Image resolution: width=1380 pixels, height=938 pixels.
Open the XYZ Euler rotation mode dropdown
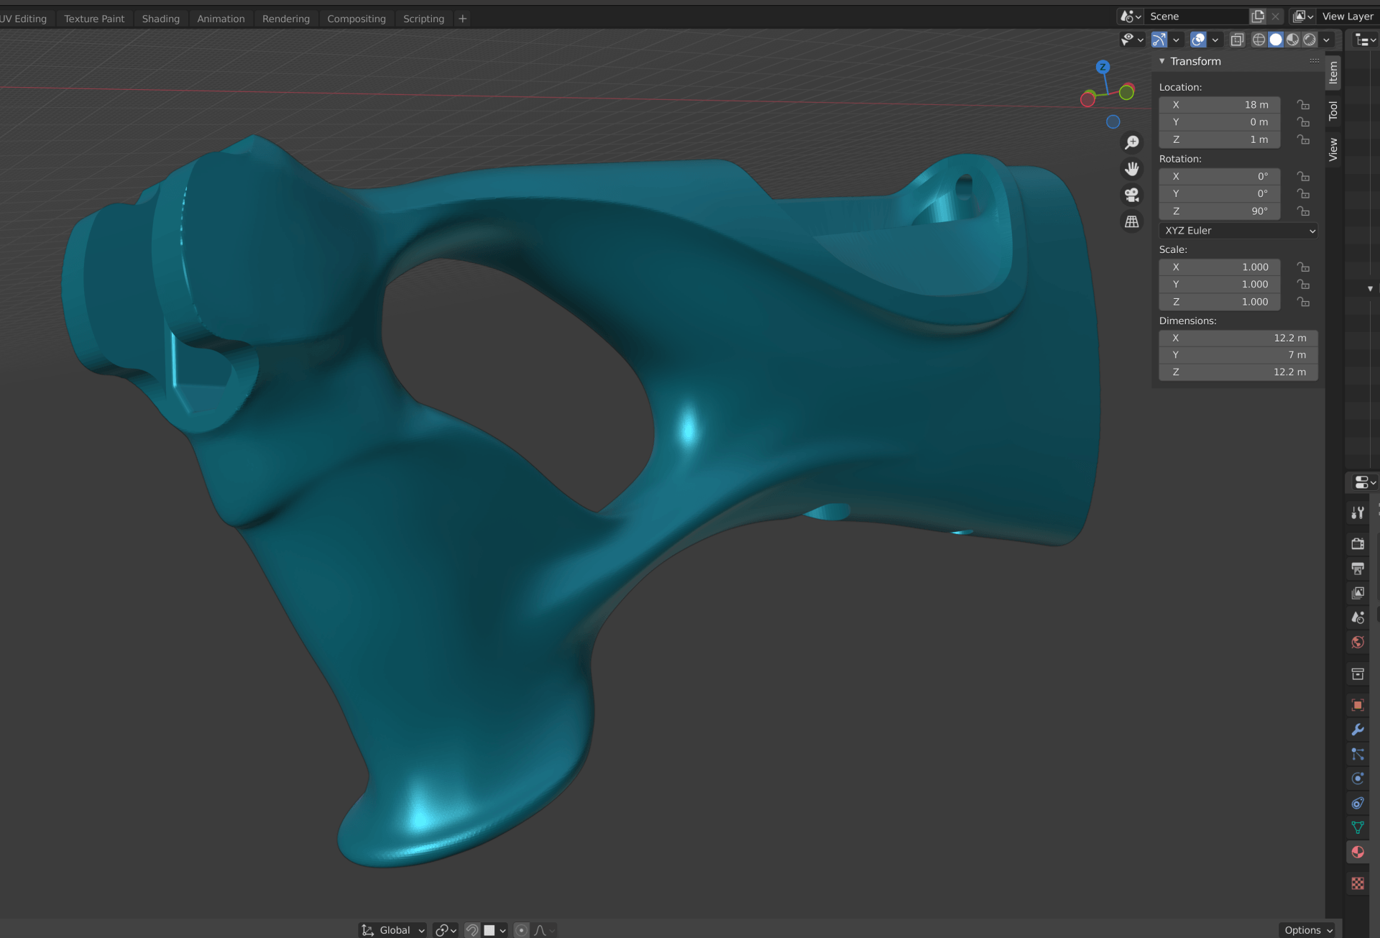tap(1238, 231)
